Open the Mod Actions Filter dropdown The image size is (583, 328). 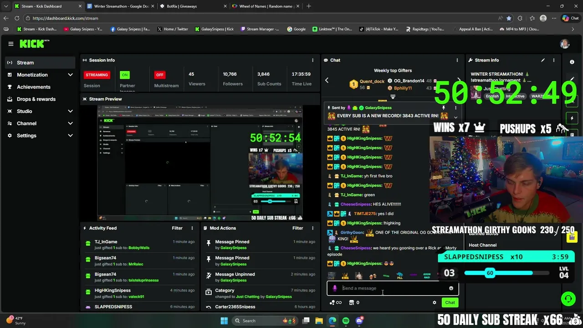(297, 228)
